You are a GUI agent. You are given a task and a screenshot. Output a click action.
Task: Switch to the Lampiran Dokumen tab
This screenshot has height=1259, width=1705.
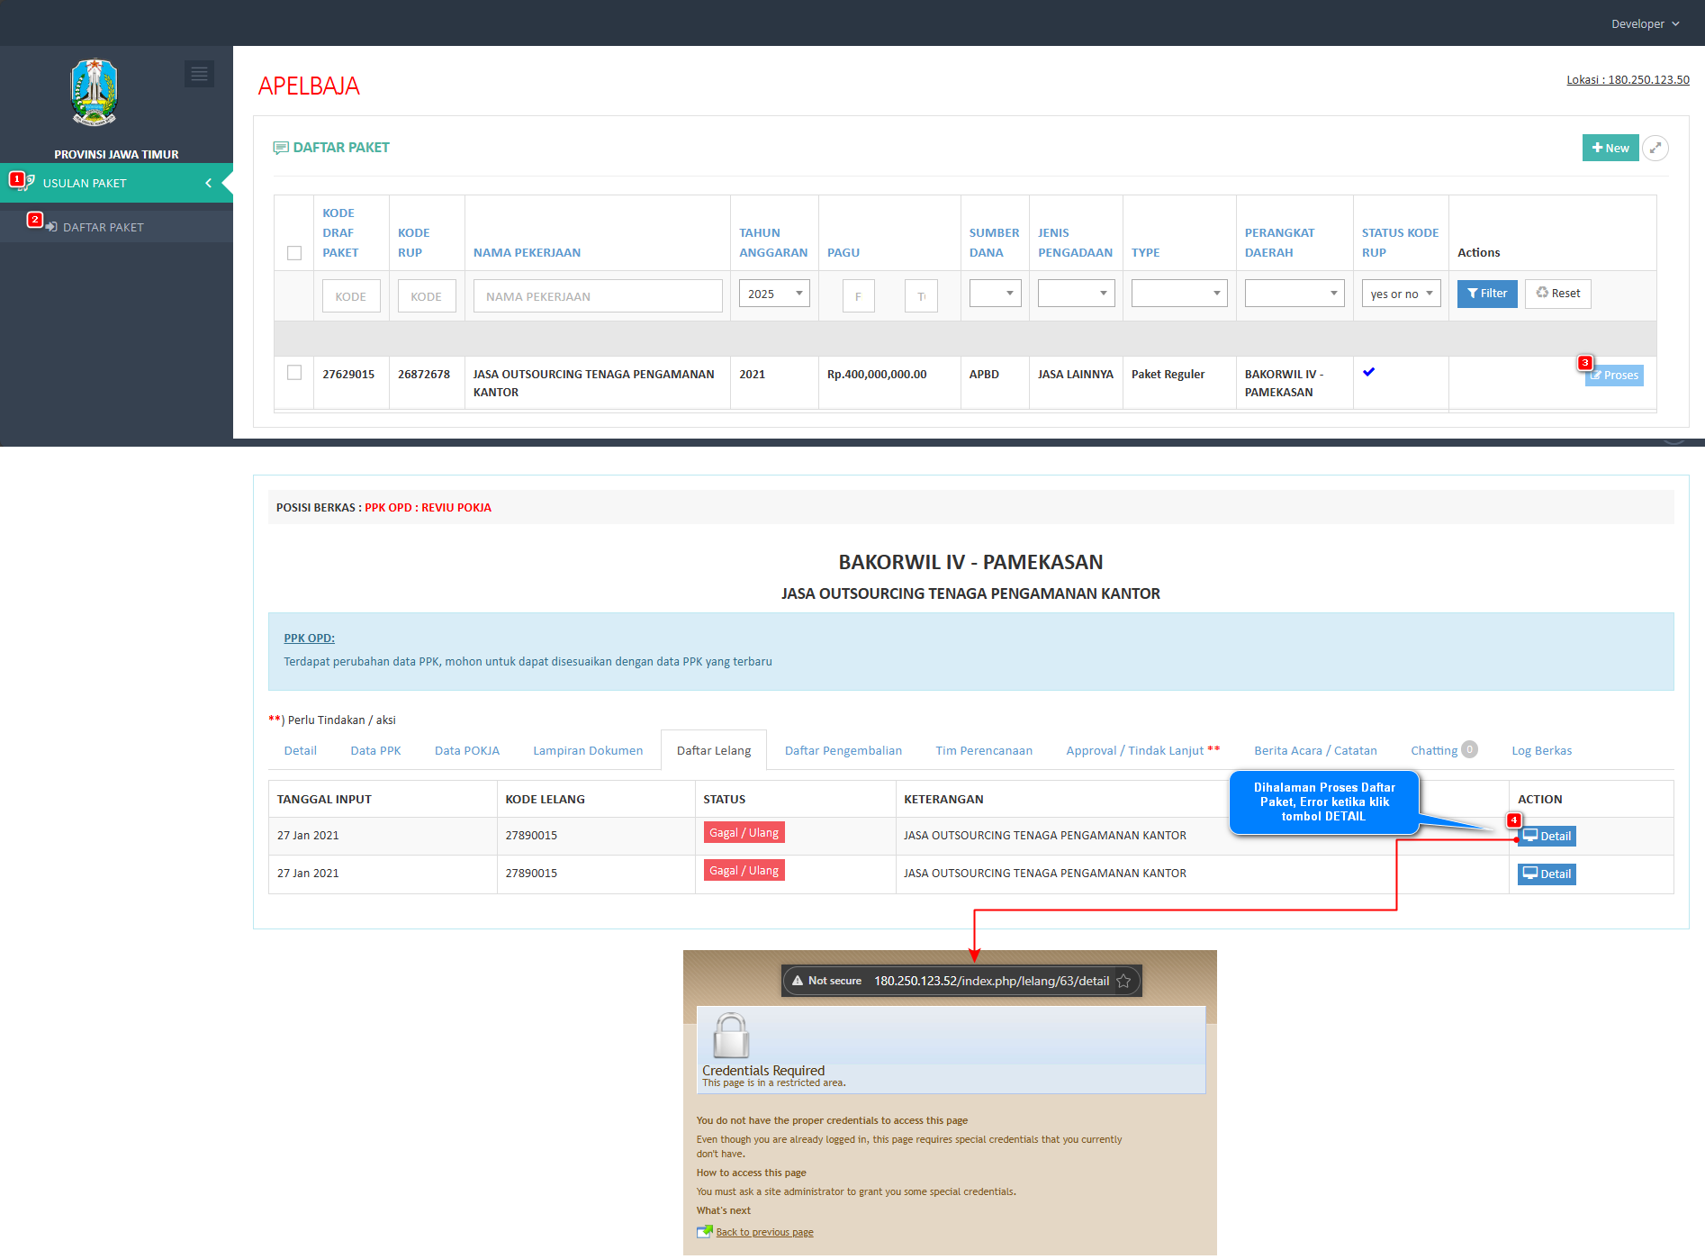588,750
